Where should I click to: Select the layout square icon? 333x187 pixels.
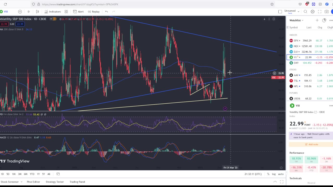pyautogui.click(x=280, y=11)
